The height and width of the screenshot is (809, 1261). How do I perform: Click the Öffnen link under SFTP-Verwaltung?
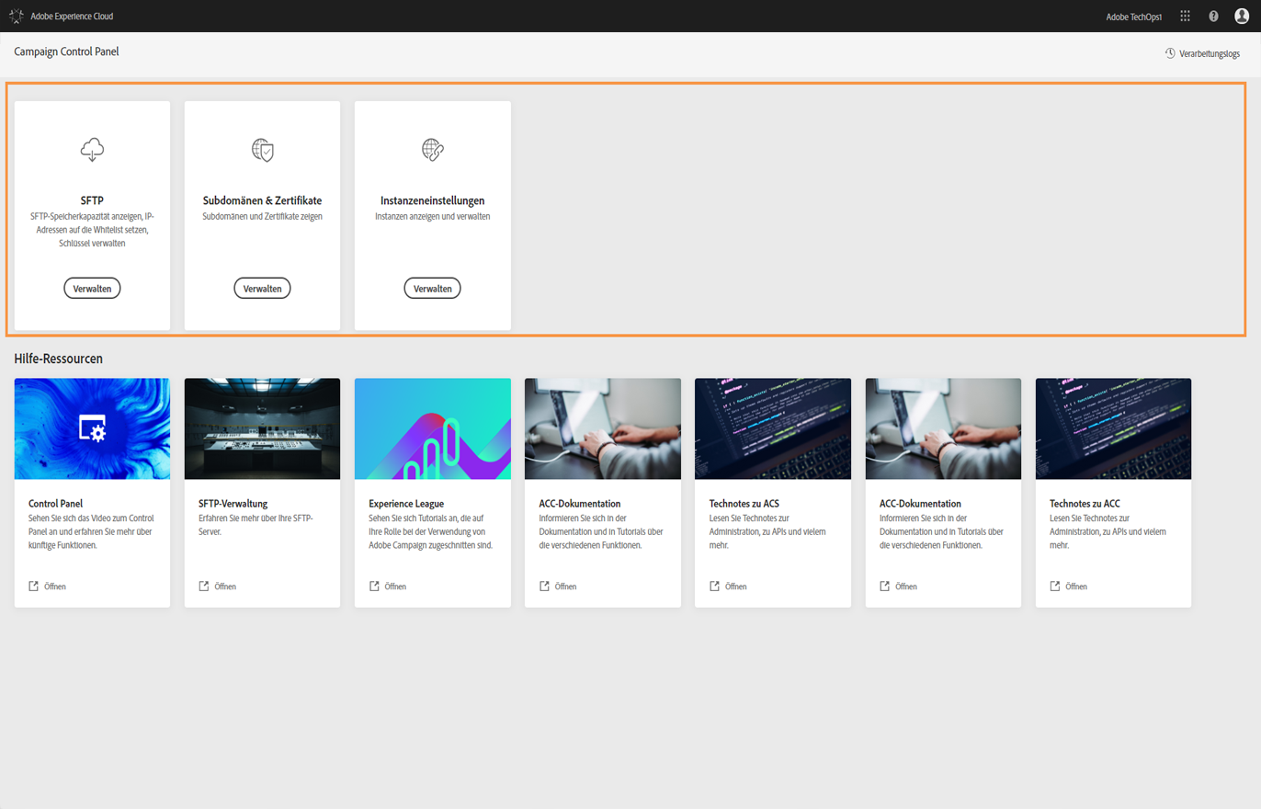click(x=225, y=587)
